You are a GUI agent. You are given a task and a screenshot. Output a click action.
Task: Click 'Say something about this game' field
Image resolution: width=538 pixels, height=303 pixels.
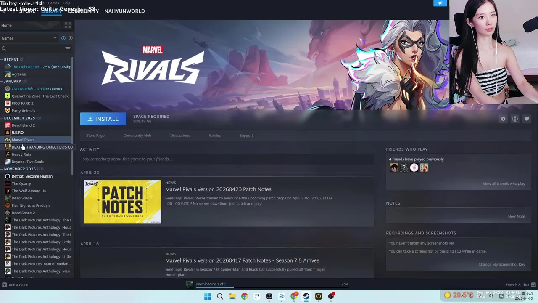click(227, 159)
